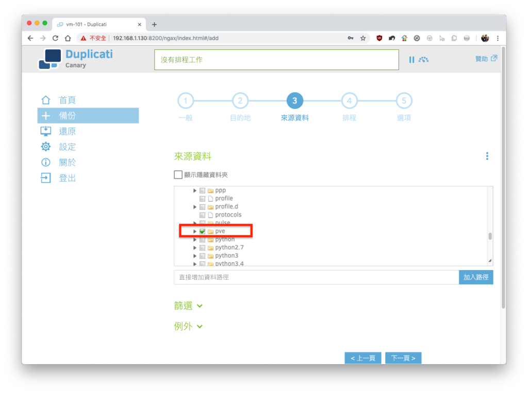Enable the 顯示隱藏資料夾 checkbox

[178, 175]
